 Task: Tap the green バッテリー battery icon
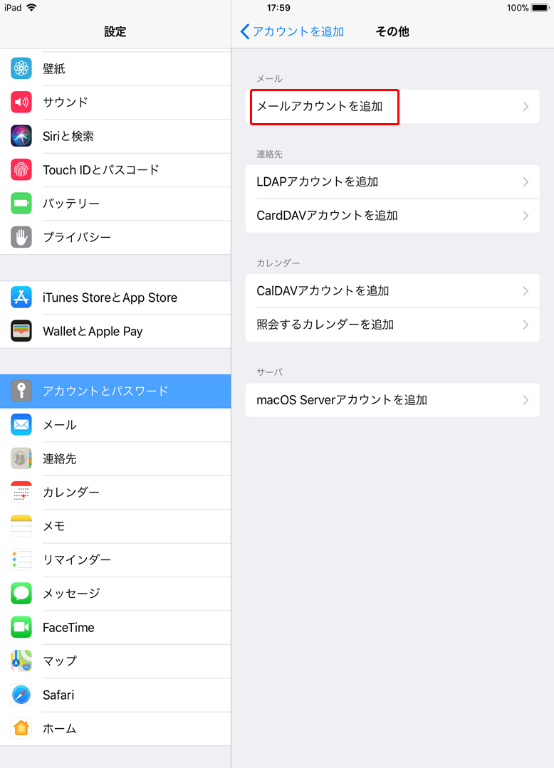coord(21,204)
